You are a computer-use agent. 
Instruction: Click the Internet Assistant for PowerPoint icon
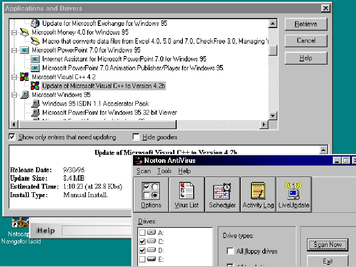35,59
